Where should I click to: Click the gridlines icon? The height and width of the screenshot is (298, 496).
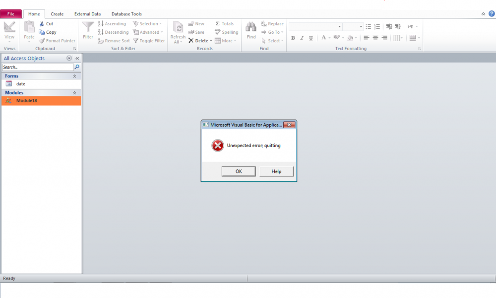[397, 38]
